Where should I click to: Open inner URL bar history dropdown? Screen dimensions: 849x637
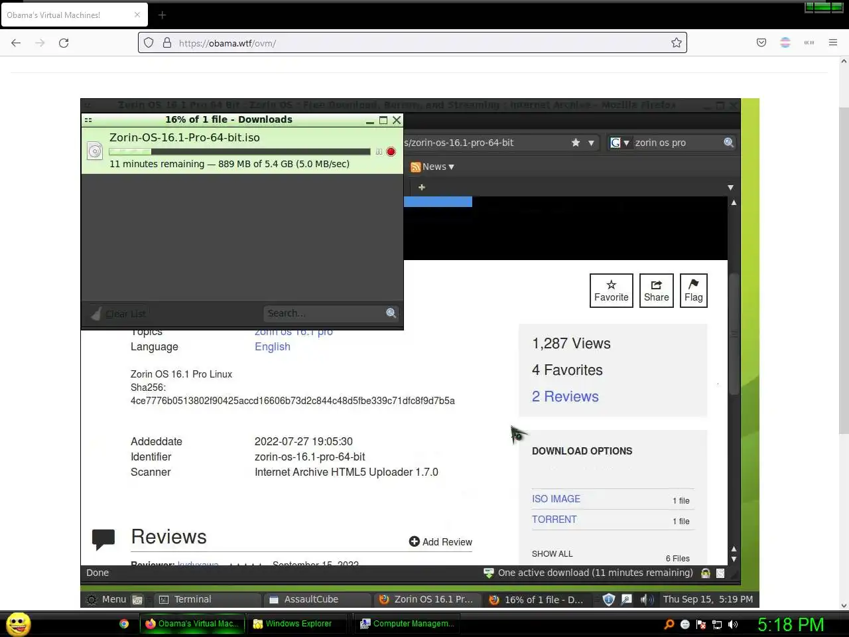click(x=591, y=143)
